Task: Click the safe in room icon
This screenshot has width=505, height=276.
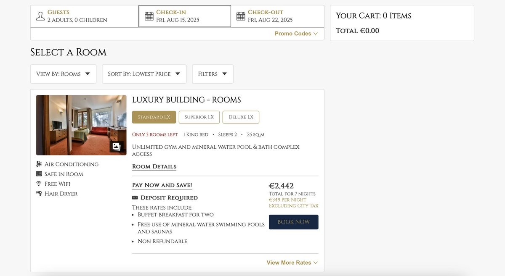Action: tap(39, 174)
